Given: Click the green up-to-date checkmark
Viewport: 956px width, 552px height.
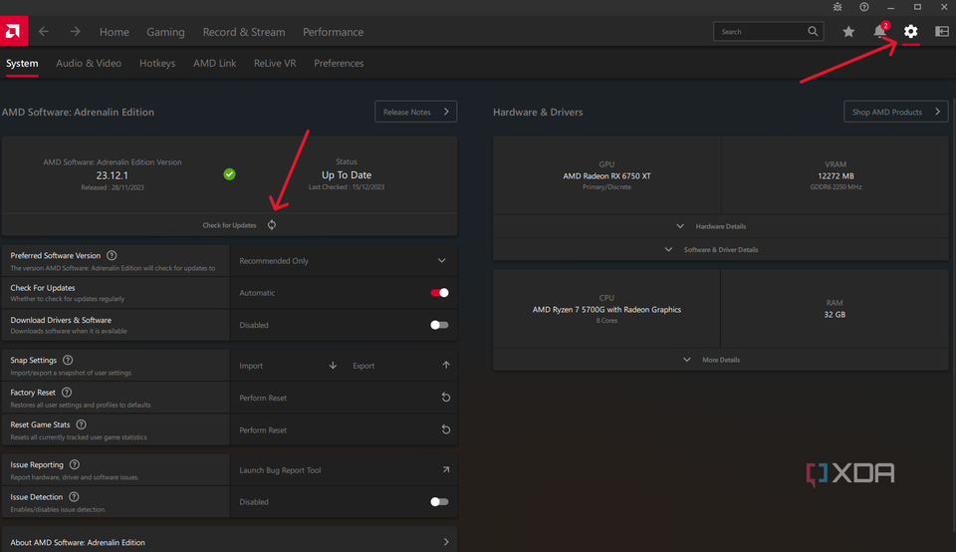Looking at the screenshot, I should 229,174.
